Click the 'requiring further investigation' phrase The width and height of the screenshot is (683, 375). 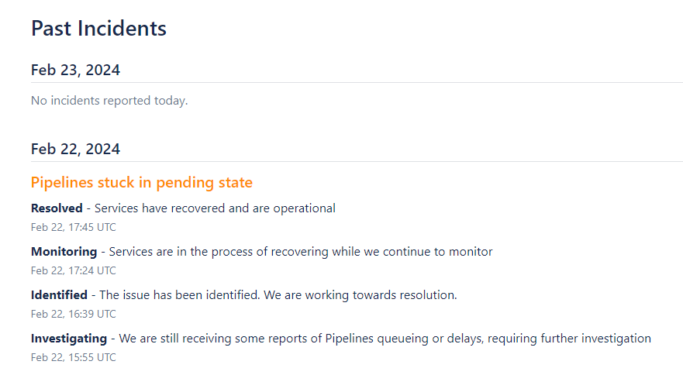click(569, 339)
